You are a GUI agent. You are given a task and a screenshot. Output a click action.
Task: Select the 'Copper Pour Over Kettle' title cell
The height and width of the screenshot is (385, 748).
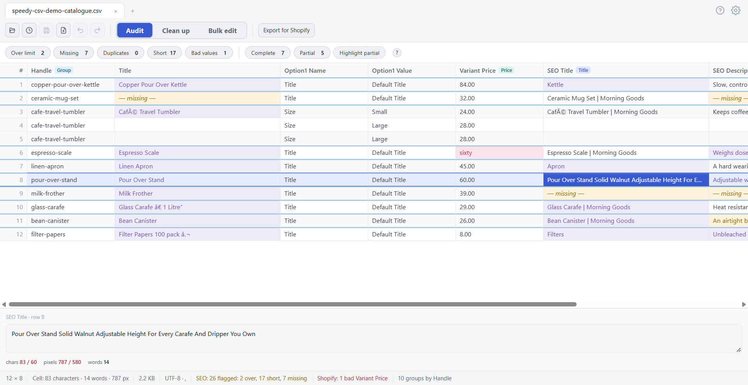[197, 85]
